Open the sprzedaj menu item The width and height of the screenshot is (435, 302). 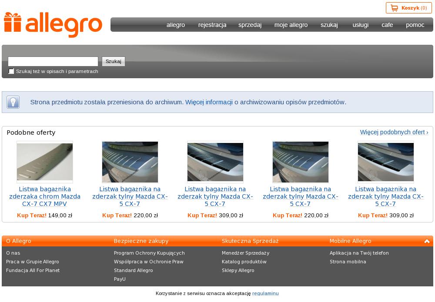(x=250, y=25)
